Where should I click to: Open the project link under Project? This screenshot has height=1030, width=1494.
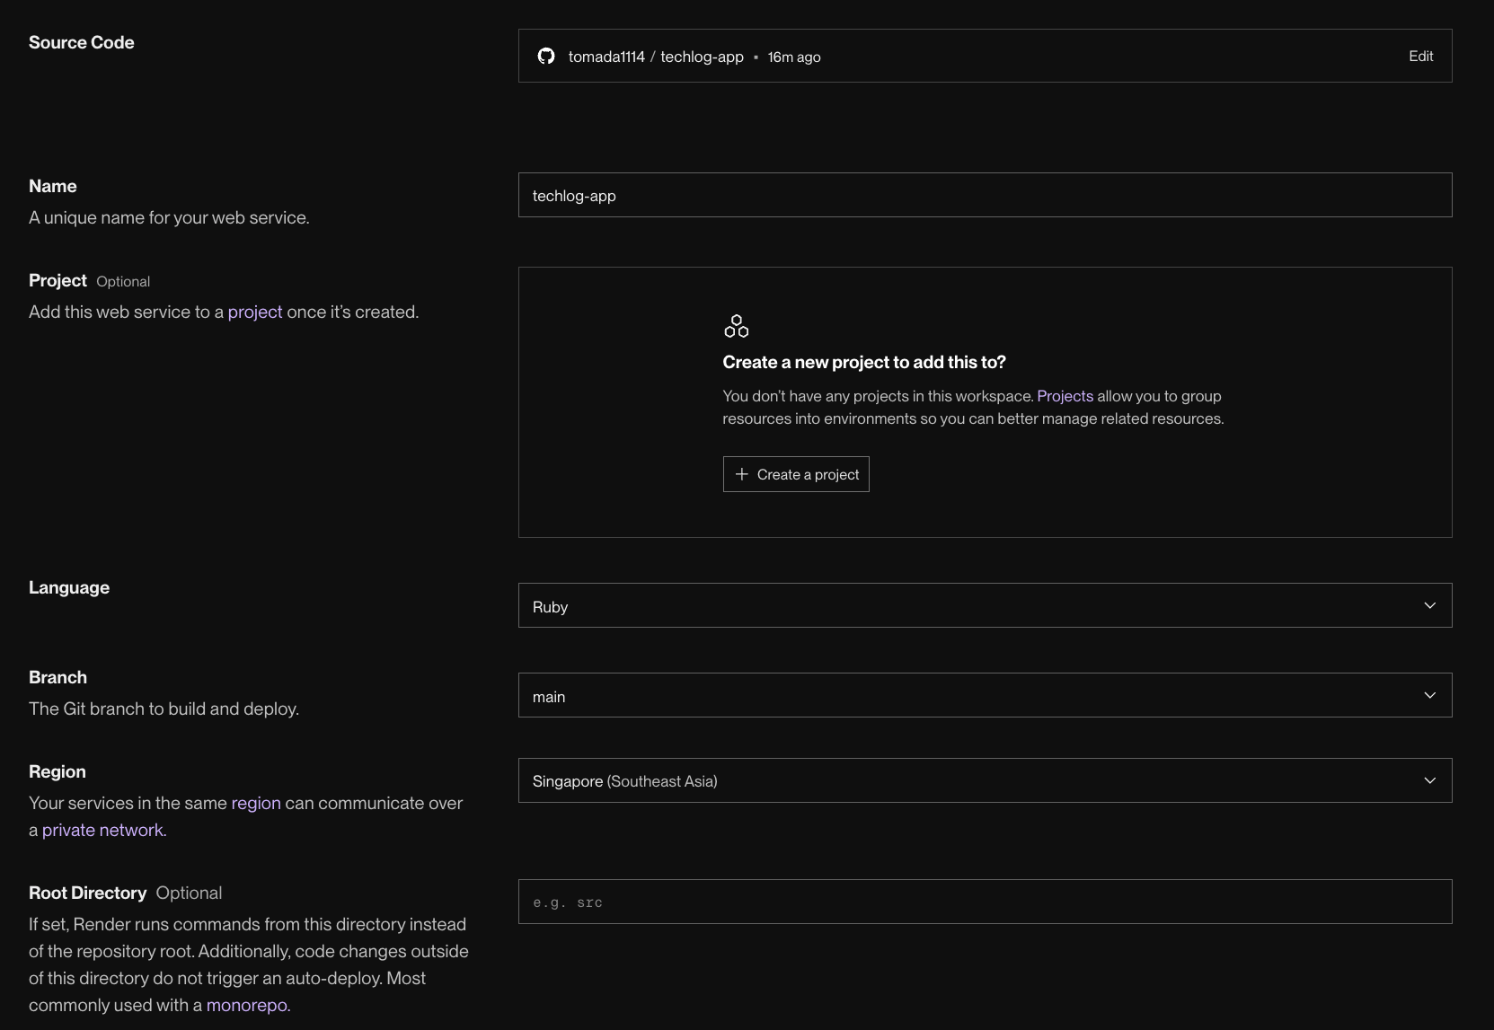point(255,312)
